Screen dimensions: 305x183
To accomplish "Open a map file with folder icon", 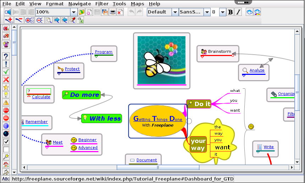I will [x=82, y=12].
